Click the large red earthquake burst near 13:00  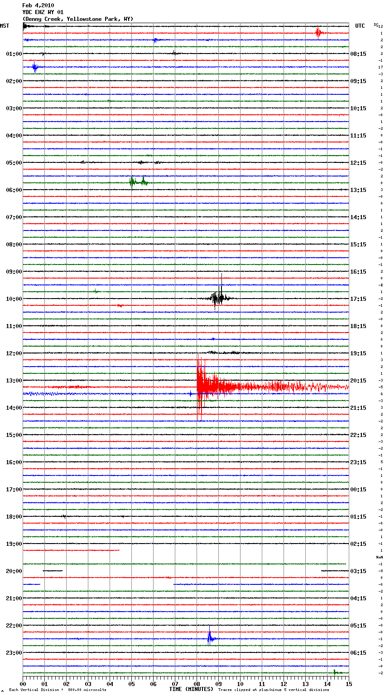tap(272, 387)
